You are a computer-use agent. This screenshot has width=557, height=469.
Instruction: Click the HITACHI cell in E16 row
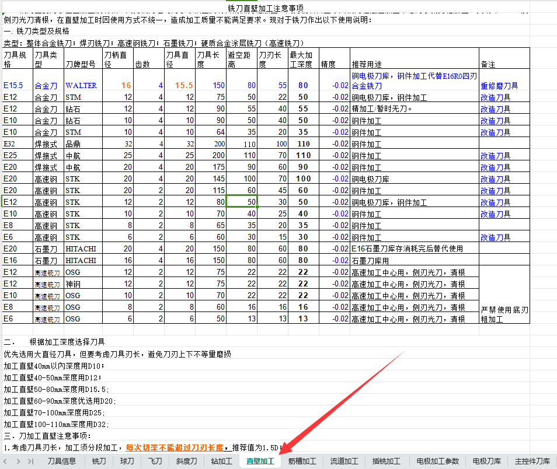tap(83, 260)
